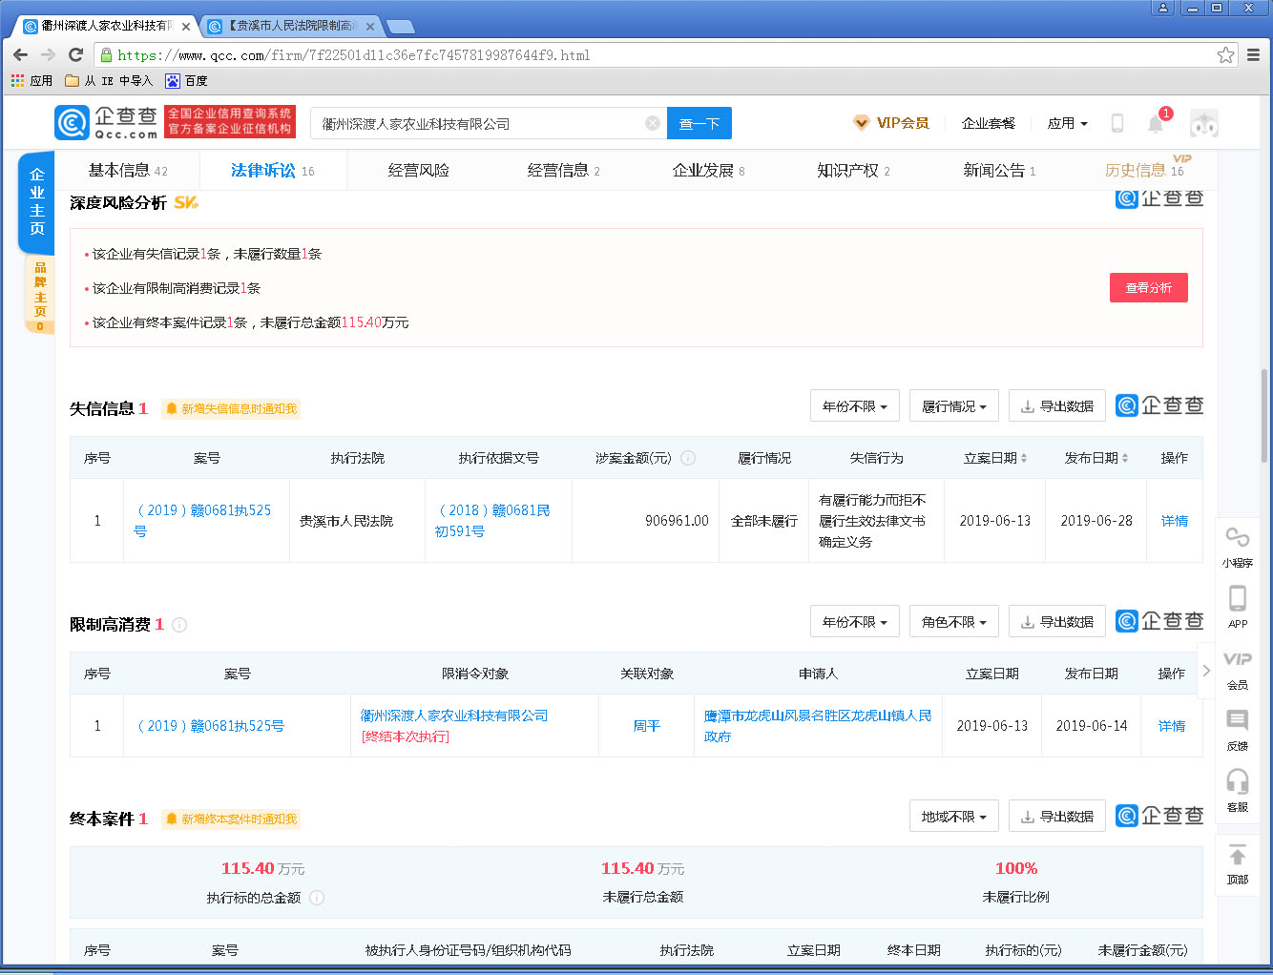The image size is (1273, 975).
Task: Open the 从 IE 中导入 bookmarks folder
Action: tap(109, 81)
